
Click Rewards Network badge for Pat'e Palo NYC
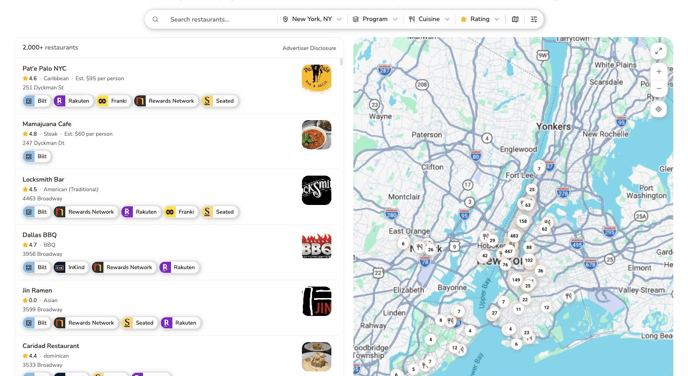pyautogui.click(x=166, y=101)
